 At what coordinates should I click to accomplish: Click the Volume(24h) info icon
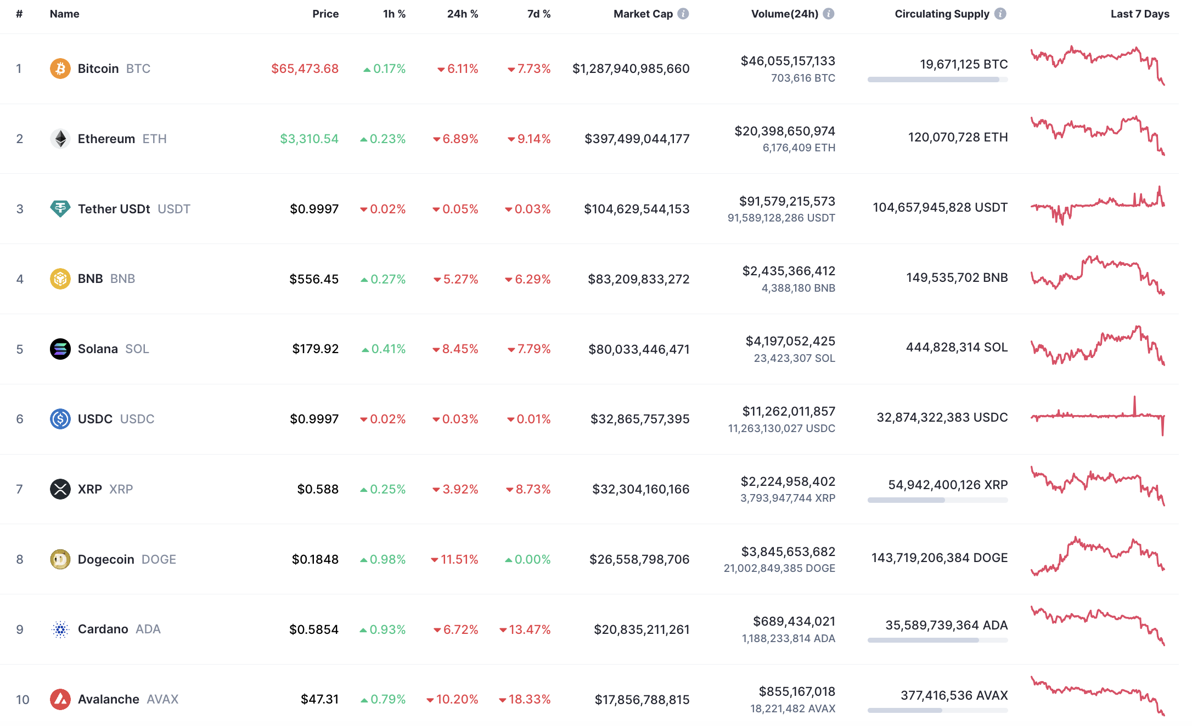click(829, 14)
